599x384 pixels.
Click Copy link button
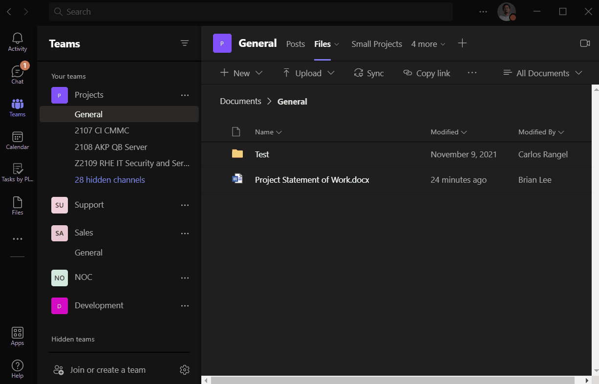pos(427,73)
